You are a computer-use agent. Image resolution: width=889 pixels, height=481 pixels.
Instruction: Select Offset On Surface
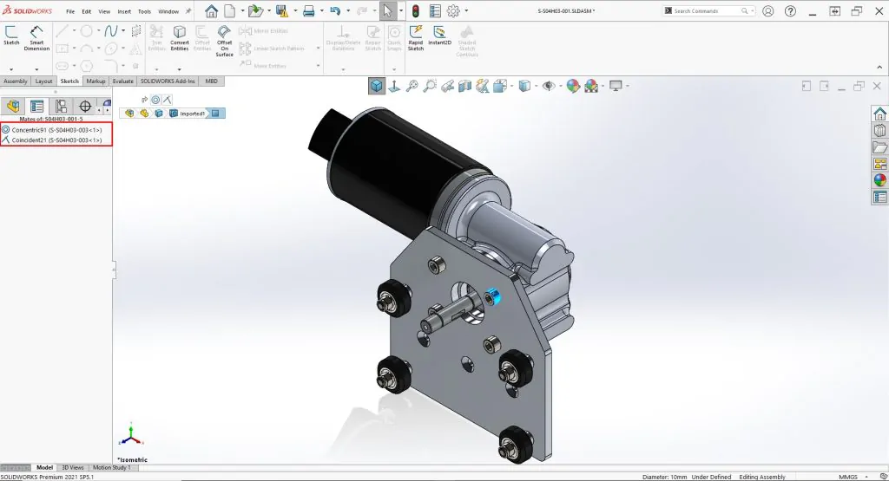point(225,41)
